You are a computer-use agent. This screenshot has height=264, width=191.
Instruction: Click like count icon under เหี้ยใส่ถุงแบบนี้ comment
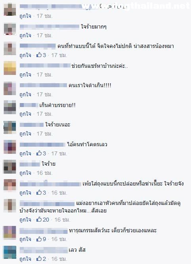pyautogui.click(x=39, y=192)
